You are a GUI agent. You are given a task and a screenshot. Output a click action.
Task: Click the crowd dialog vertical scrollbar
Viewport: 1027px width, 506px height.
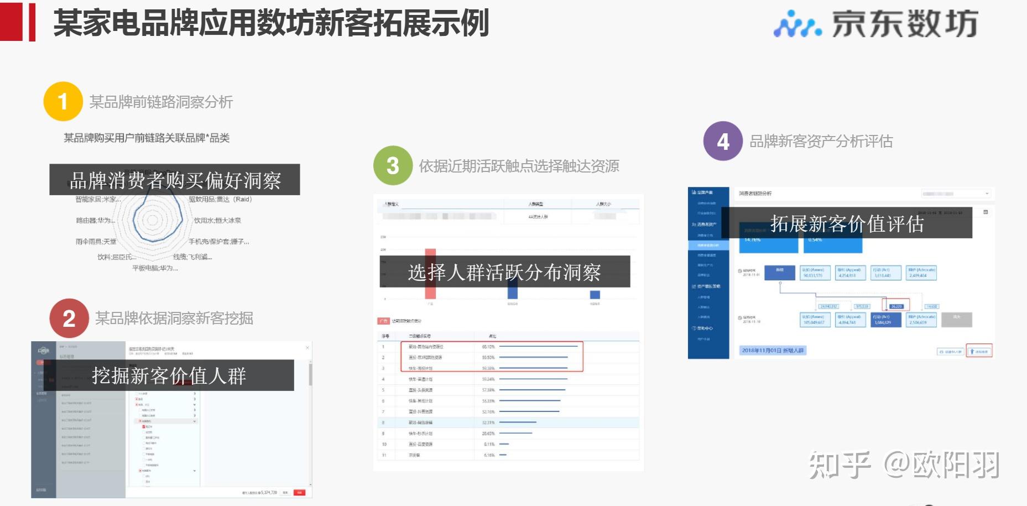pos(310,374)
